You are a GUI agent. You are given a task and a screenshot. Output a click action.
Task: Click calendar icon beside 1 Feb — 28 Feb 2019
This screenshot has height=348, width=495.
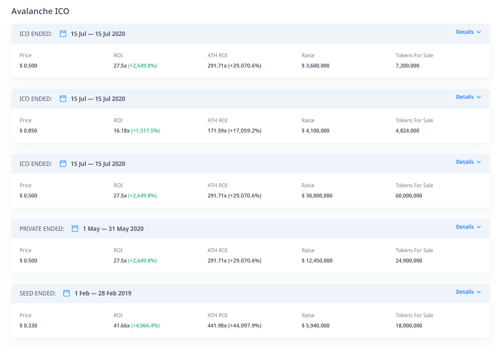click(66, 293)
